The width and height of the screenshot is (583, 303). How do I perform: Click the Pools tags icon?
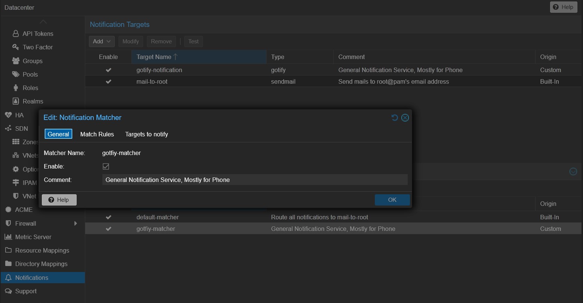click(x=16, y=74)
